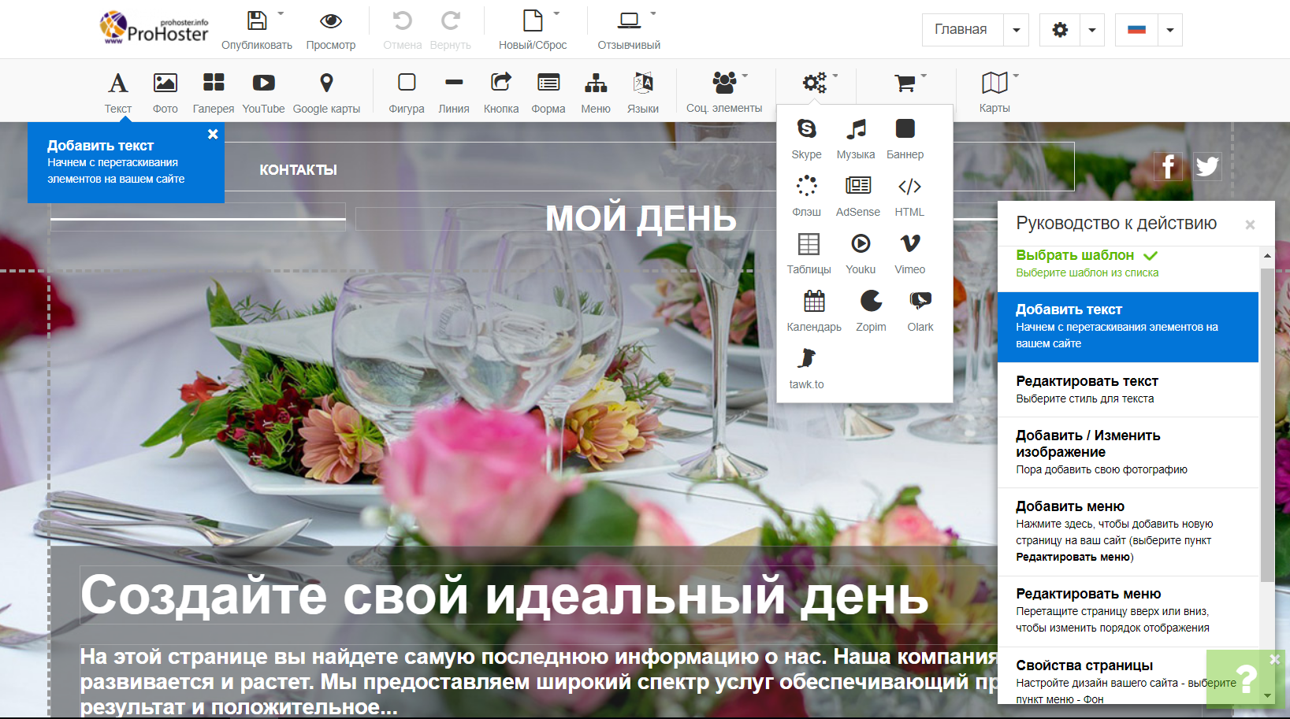The image size is (1290, 719).
Task: Pick the tawk.to chat widget
Action: (x=806, y=360)
